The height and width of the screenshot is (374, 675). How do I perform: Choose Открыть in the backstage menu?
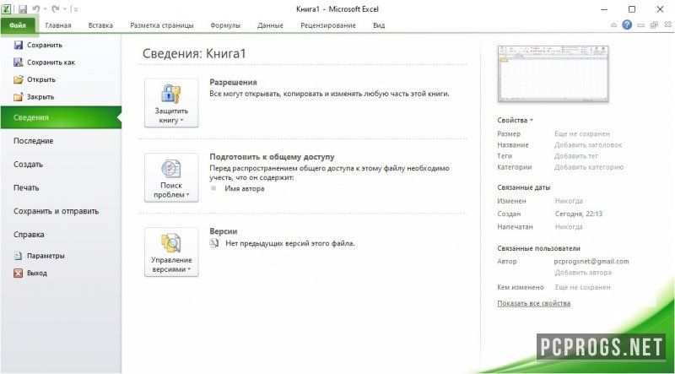35,79
